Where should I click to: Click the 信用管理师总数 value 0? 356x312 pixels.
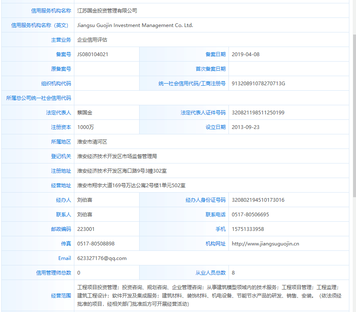79,272
